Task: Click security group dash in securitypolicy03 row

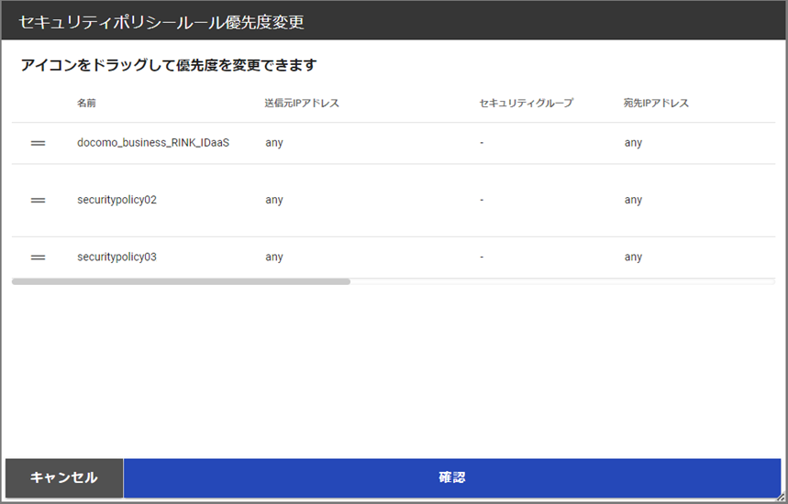Action: point(482,257)
